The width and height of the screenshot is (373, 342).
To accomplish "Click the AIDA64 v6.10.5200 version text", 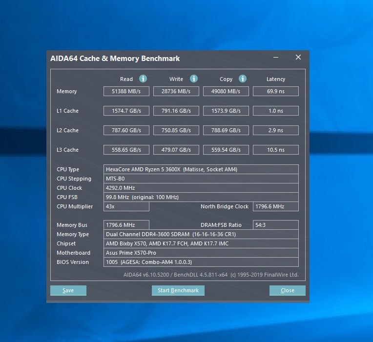I will [211, 275].
